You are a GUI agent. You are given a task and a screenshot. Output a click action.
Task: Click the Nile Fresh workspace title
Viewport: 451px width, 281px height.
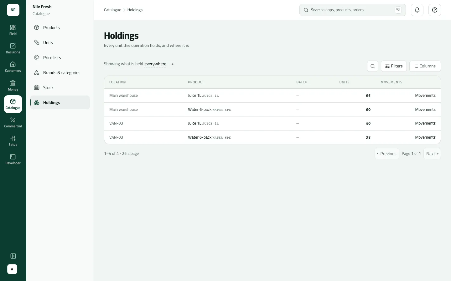tap(42, 7)
